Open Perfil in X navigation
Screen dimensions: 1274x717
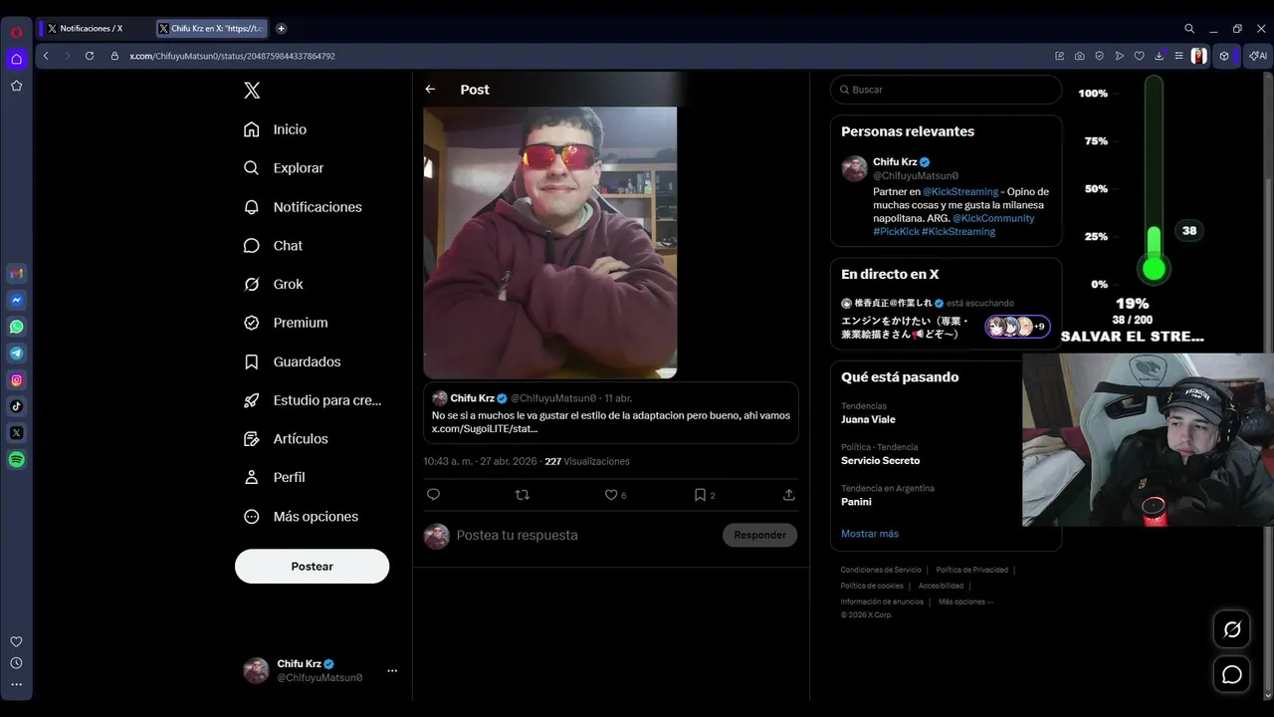(275, 478)
